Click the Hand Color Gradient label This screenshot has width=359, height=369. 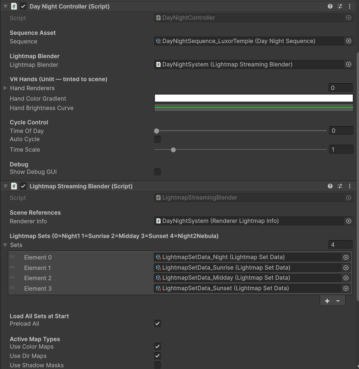point(38,98)
